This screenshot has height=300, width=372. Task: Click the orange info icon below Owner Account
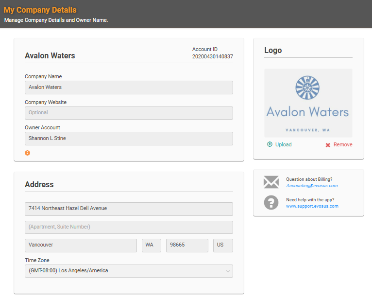28,153
